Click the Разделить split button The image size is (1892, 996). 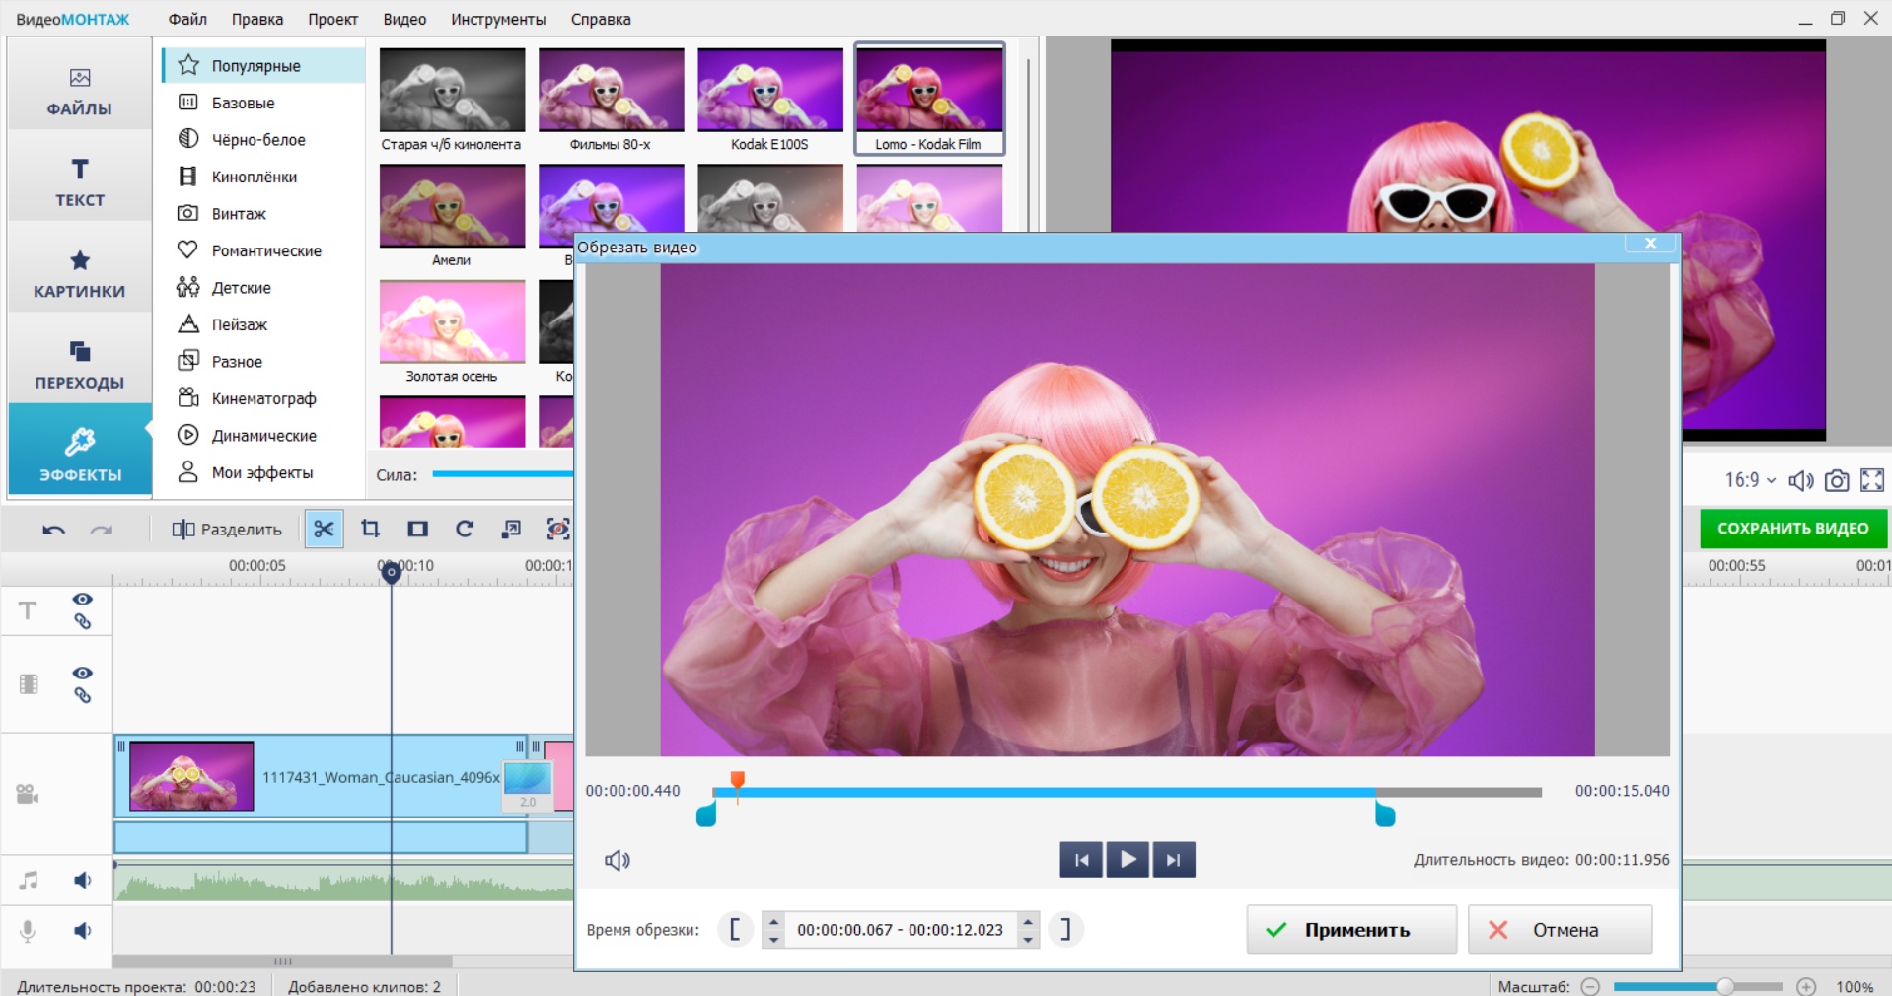[x=227, y=530]
